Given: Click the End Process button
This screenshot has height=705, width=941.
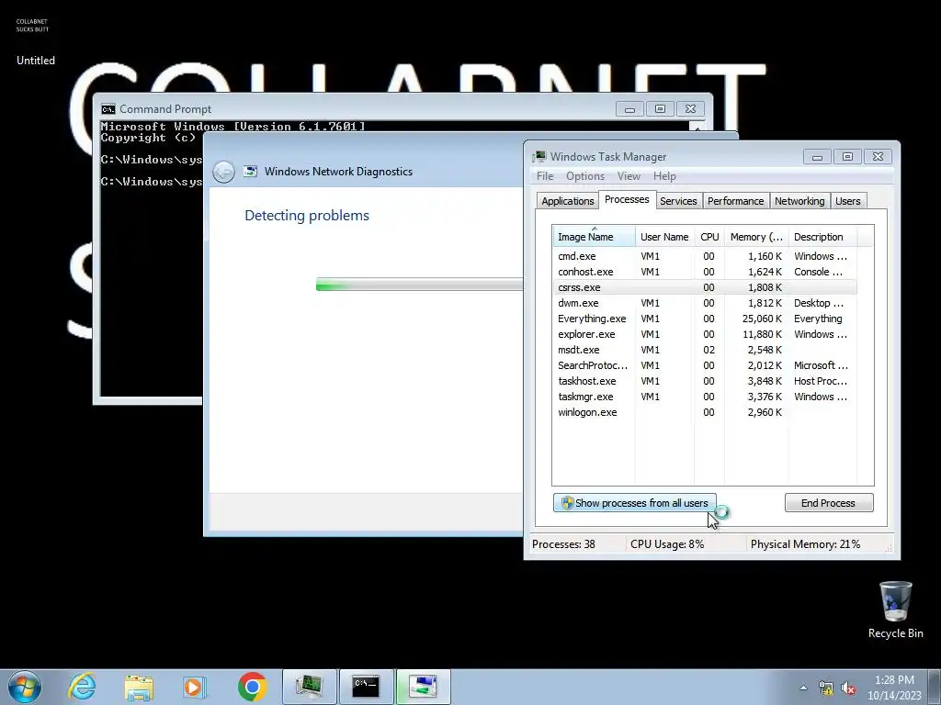Looking at the screenshot, I should (x=828, y=503).
